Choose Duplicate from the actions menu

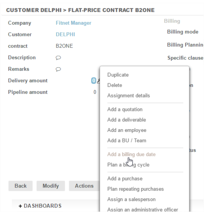[x=118, y=75]
